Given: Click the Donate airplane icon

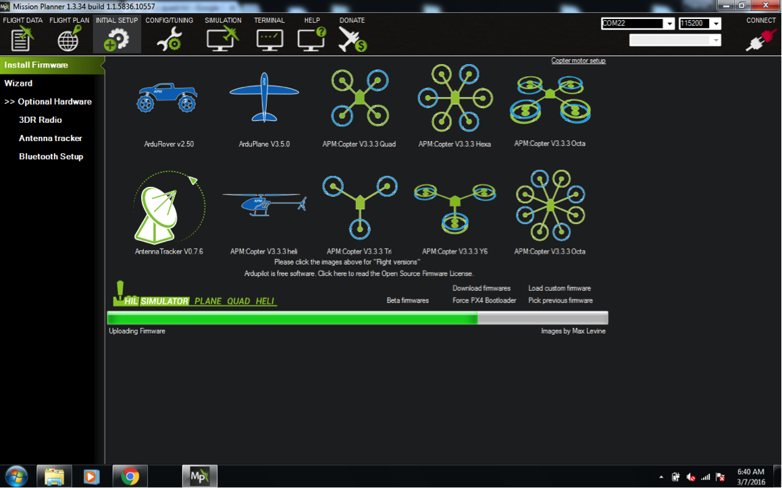Looking at the screenshot, I should tap(352, 39).
